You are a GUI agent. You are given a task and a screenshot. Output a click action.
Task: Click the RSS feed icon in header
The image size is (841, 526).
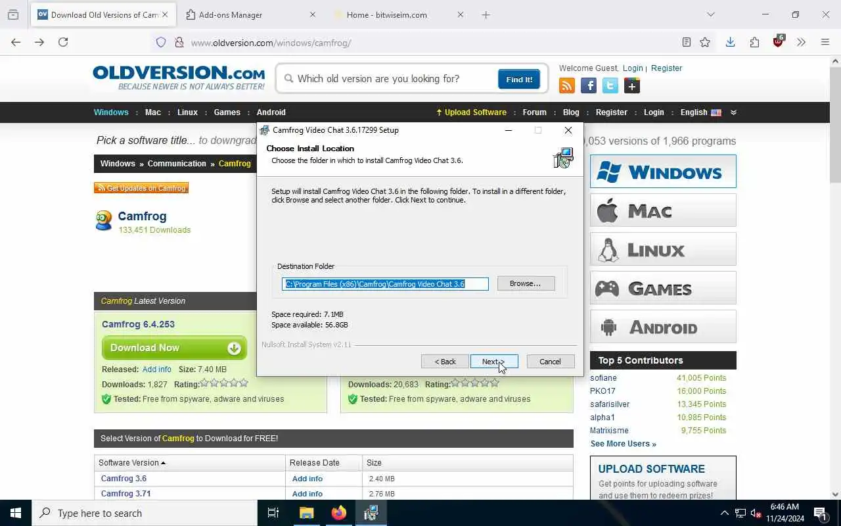tap(567, 85)
